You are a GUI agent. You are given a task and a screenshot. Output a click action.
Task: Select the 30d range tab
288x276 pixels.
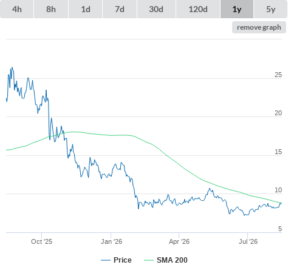tap(156, 9)
